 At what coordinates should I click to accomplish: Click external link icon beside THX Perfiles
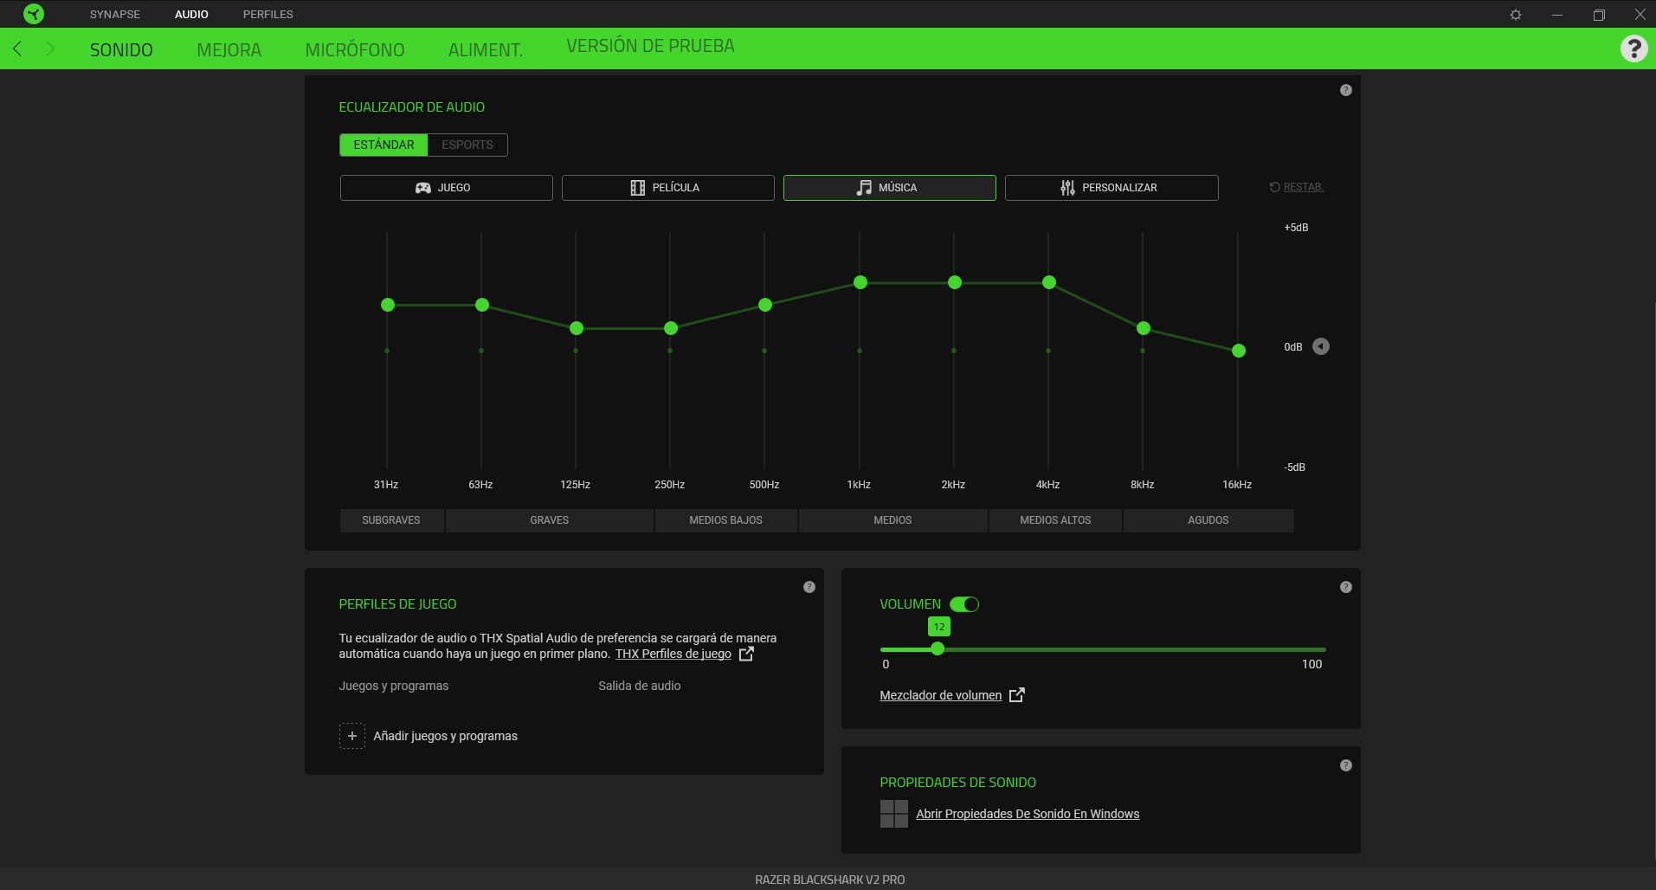pyautogui.click(x=746, y=654)
